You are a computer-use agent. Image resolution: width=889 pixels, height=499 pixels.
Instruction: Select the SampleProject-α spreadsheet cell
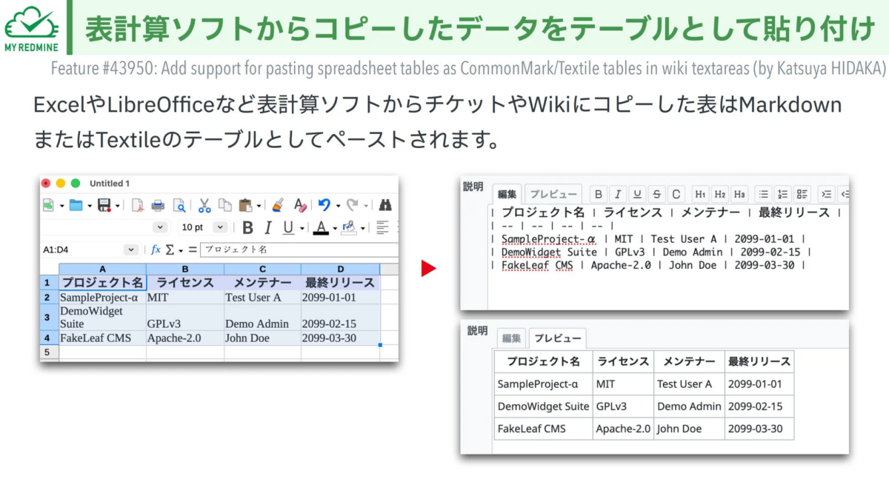(x=102, y=297)
